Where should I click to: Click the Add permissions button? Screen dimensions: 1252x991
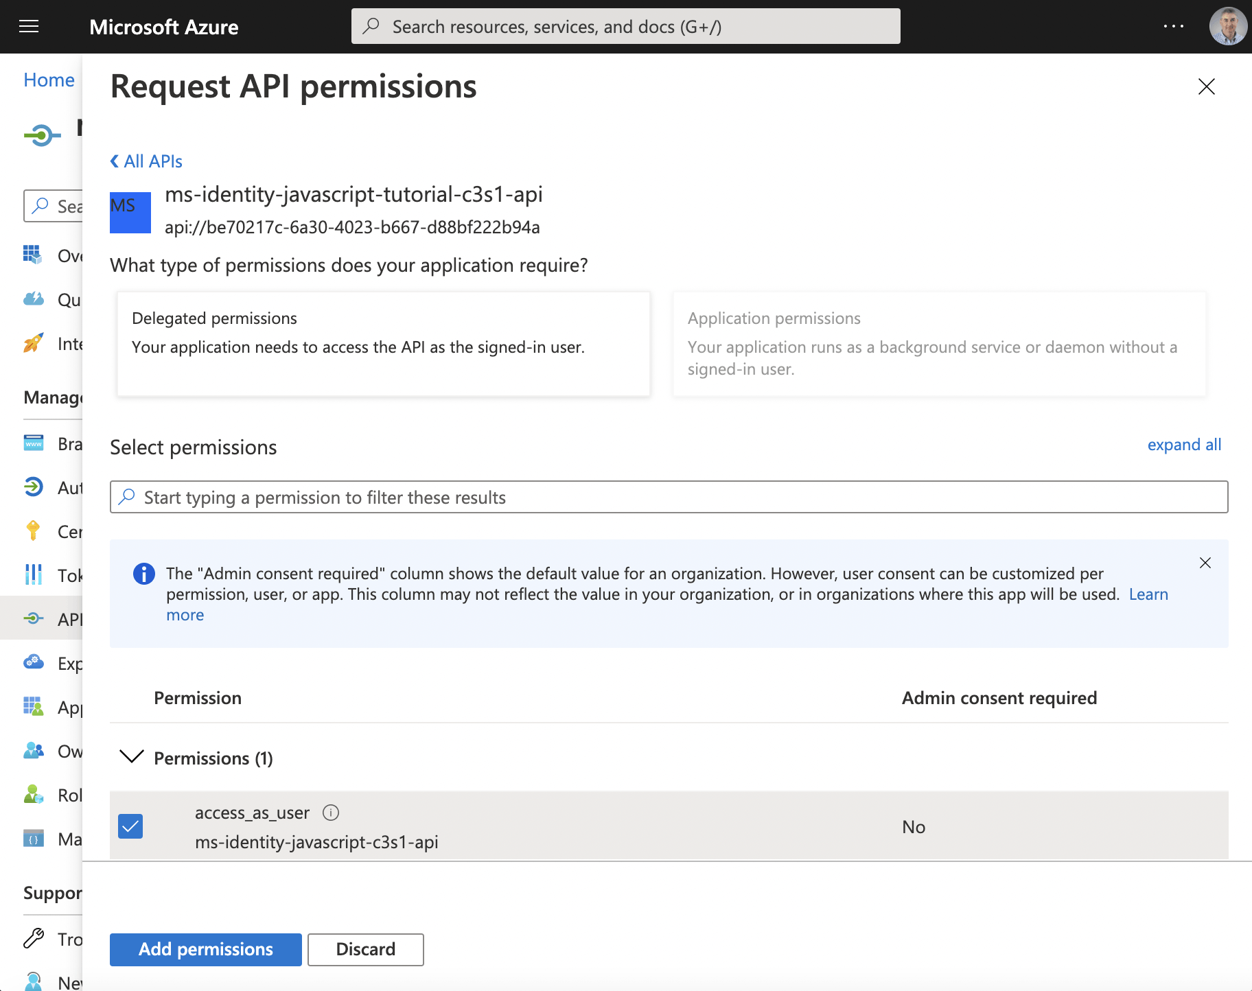point(205,949)
